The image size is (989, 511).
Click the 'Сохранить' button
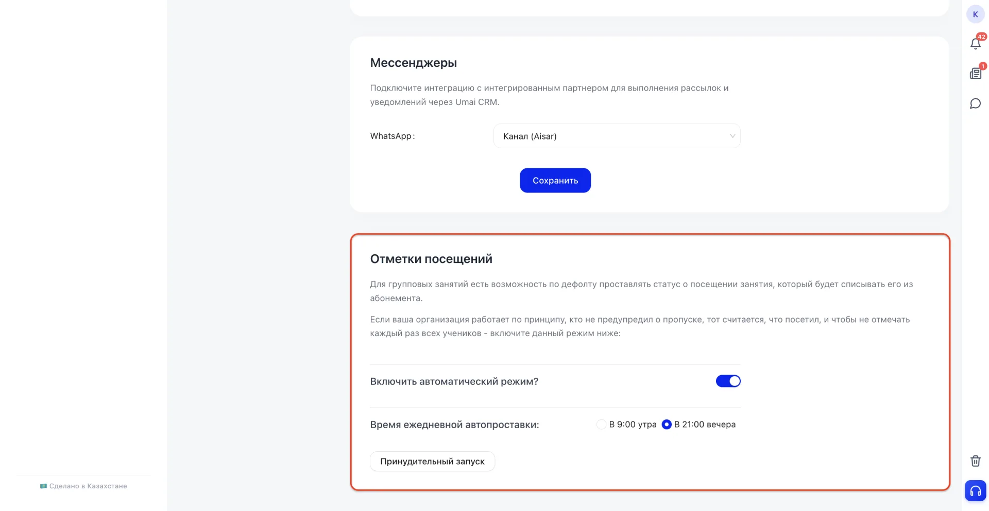pos(555,181)
